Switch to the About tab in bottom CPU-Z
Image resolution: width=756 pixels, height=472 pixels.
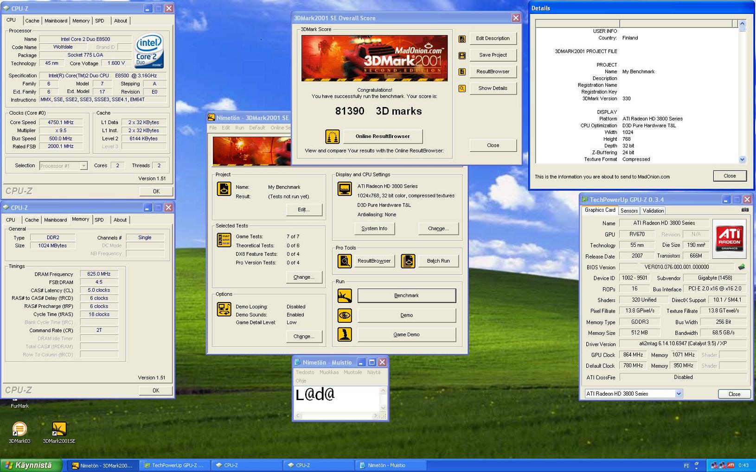tap(120, 220)
